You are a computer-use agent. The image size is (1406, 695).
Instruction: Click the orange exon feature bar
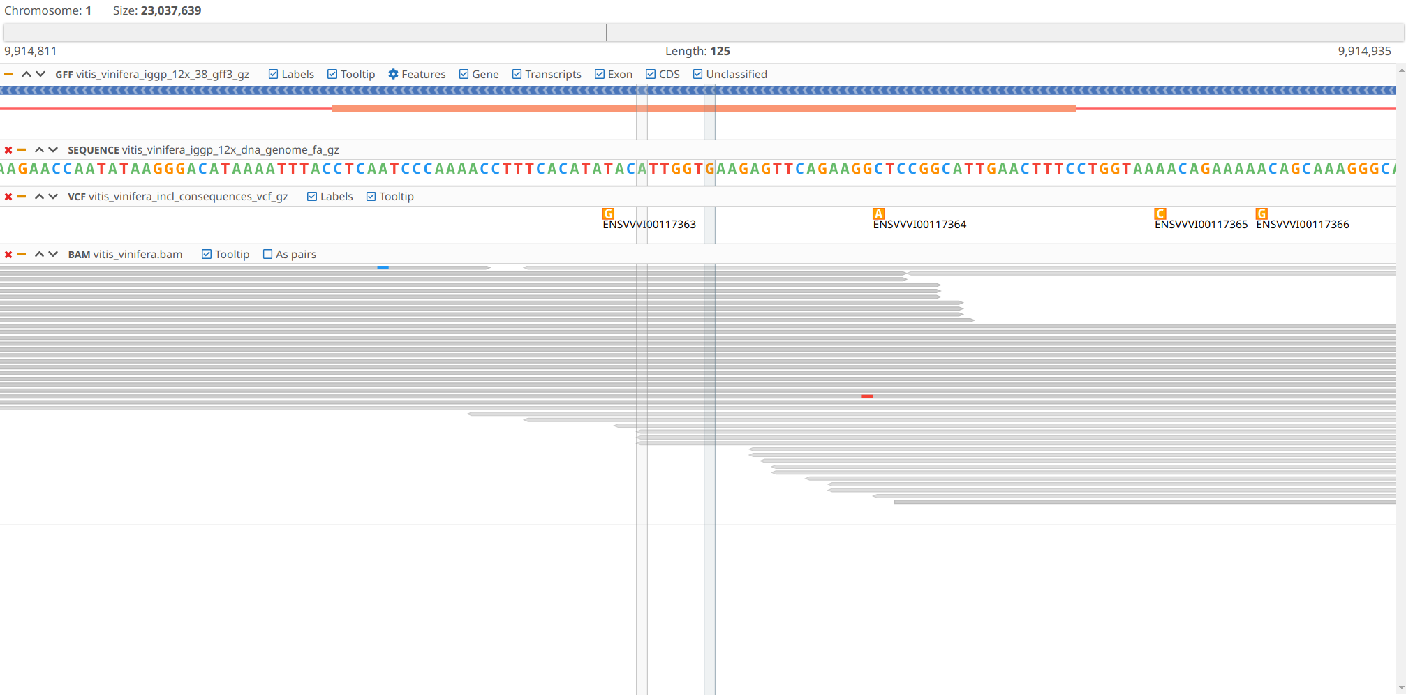(x=703, y=109)
